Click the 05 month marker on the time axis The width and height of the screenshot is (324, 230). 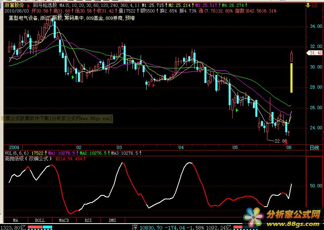pos(235,147)
